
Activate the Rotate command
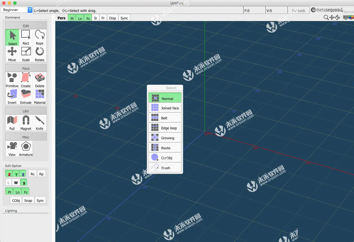tap(40, 54)
